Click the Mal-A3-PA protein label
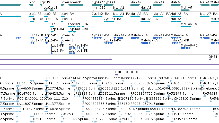 [149, 40]
